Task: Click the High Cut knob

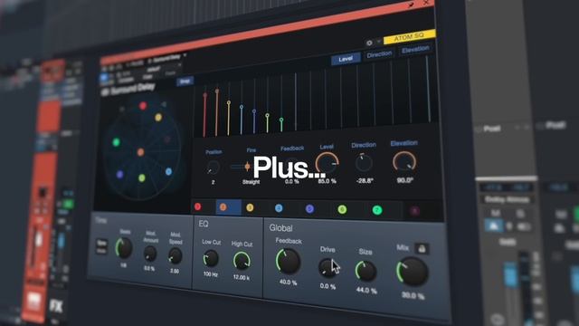Action: 242,261
